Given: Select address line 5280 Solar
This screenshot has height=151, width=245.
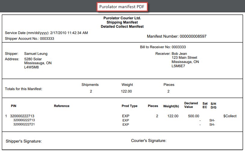Looking at the screenshot, I should coord(33,59).
